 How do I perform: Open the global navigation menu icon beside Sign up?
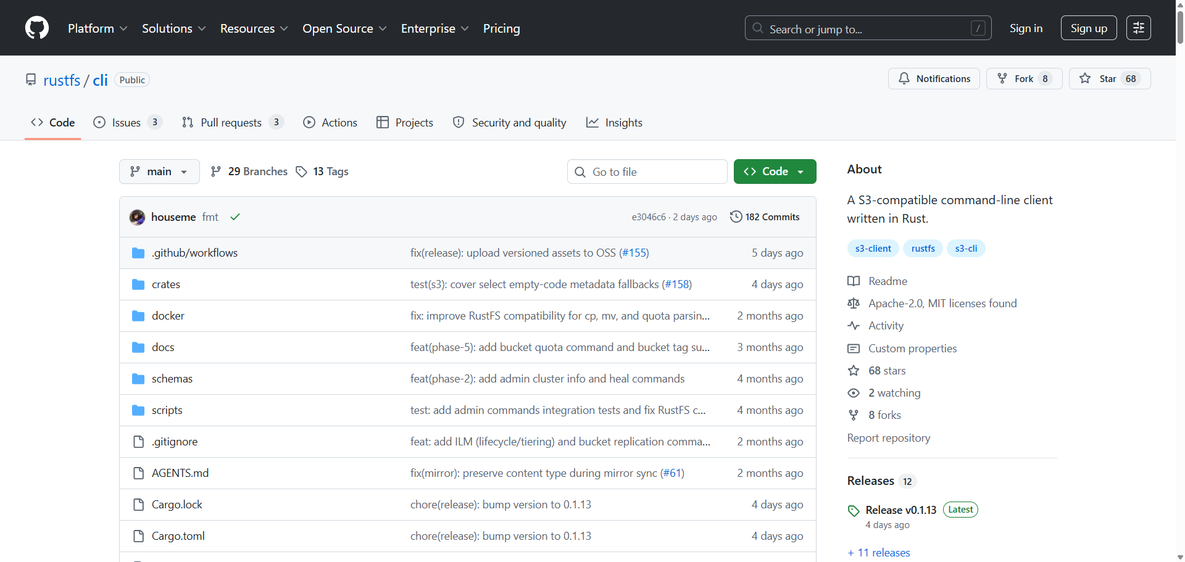click(x=1138, y=28)
